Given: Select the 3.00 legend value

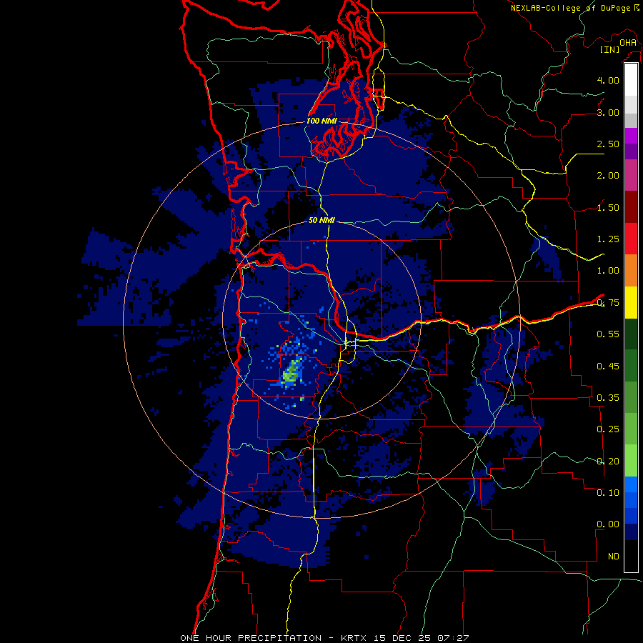Looking at the screenshot, I should (x=608, y=112).
